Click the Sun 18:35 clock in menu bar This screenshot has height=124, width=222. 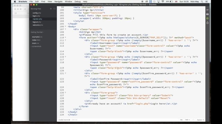184,1
